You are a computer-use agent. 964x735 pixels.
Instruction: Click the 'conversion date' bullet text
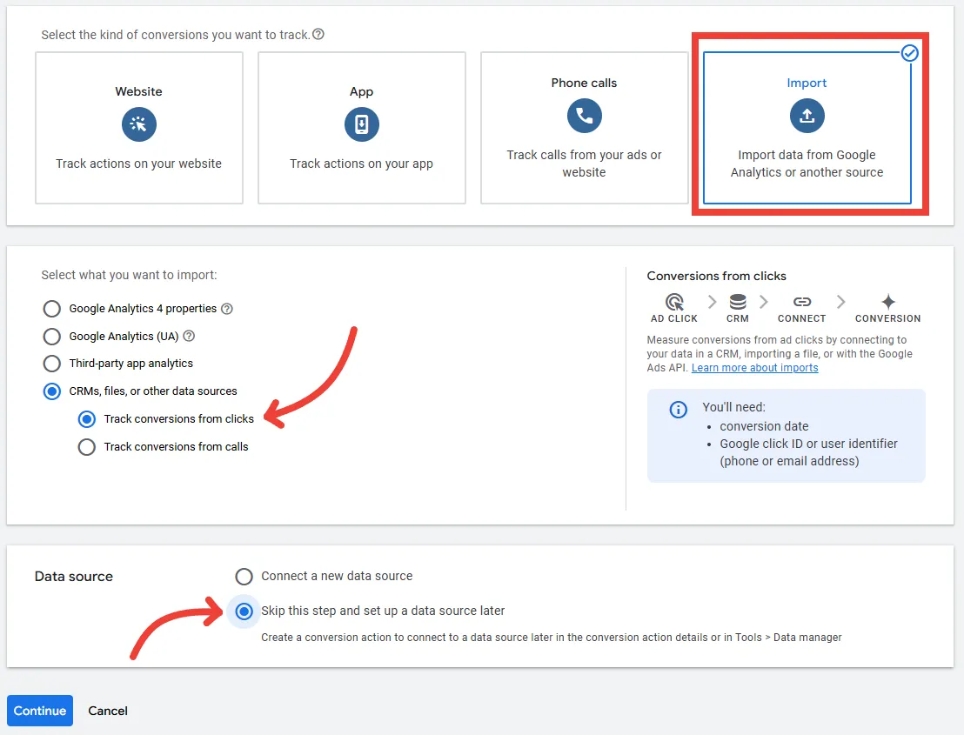point(764,426)
